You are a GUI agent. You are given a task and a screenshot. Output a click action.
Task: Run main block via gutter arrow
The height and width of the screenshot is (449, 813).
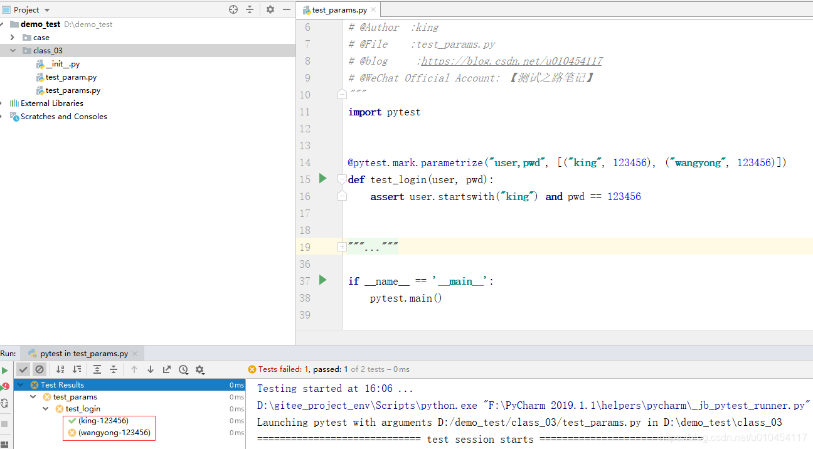323,280
